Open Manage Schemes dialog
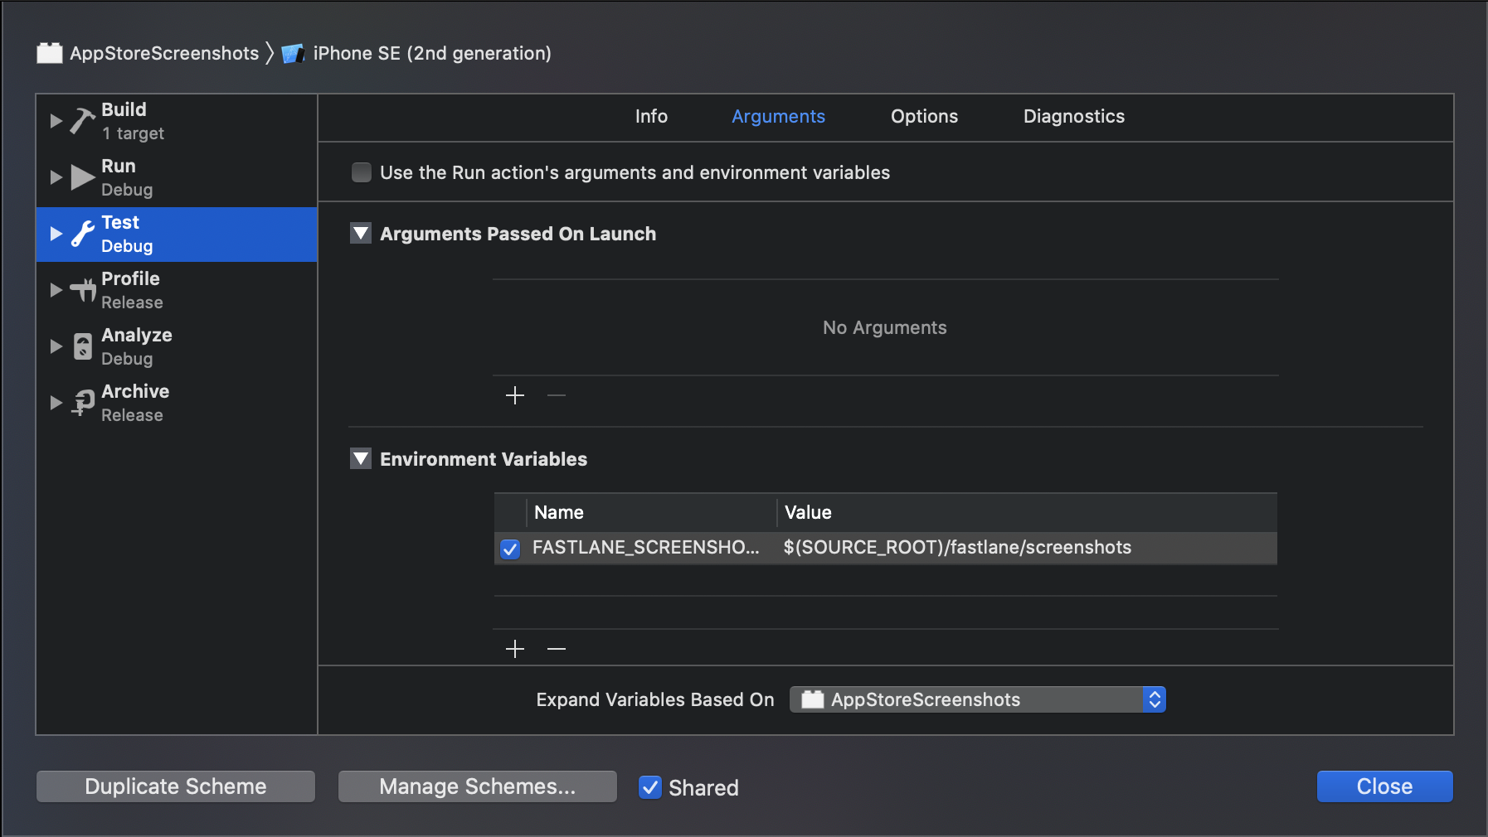Image resolution: width=1488 pixels, height=837 pixels. click(x=477, y=786)
